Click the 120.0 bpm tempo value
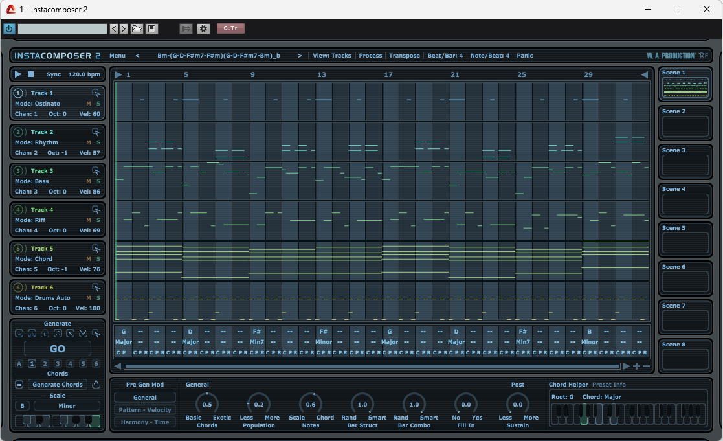Screen dimensions: 723x441 click(84, 74)
